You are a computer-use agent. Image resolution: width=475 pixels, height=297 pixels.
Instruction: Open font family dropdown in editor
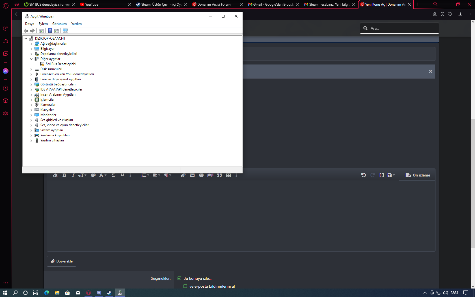coord(103,175)
